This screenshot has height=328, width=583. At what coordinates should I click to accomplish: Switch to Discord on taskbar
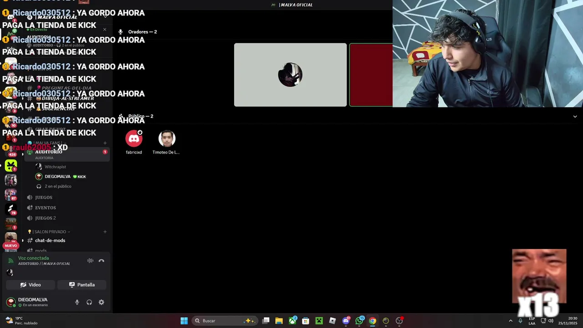coord(346,321)
